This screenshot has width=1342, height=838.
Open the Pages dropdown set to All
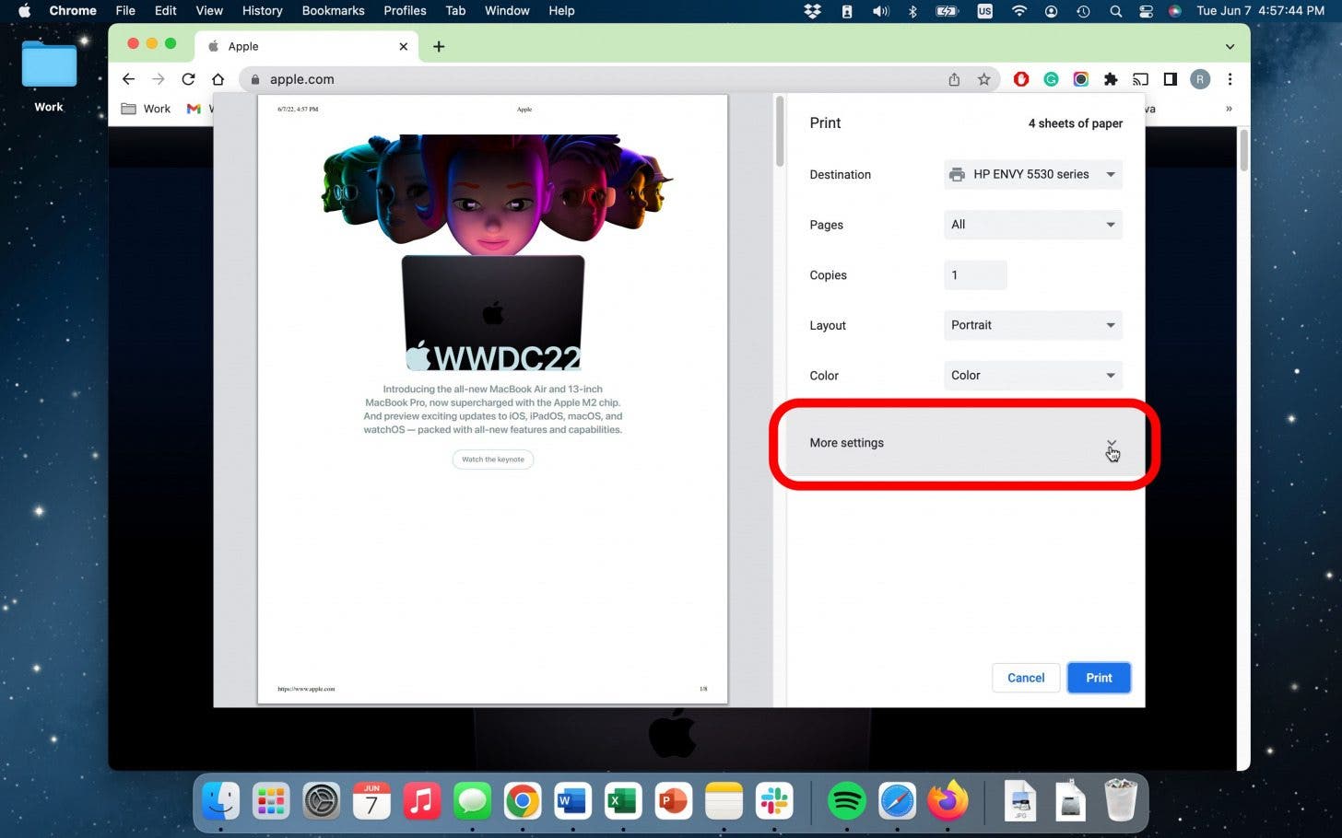point(1032,225)
